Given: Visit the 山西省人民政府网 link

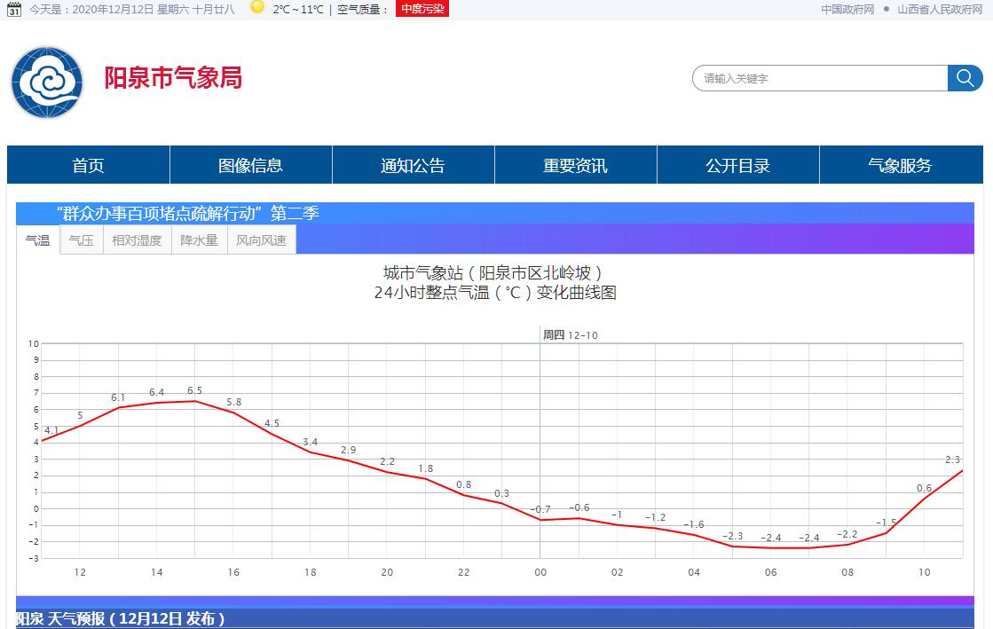Looking at the screenshot, I should [940, 9].
